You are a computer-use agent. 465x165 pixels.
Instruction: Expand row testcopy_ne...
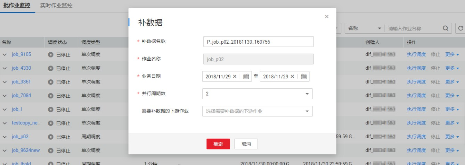[x=5, y=123]
